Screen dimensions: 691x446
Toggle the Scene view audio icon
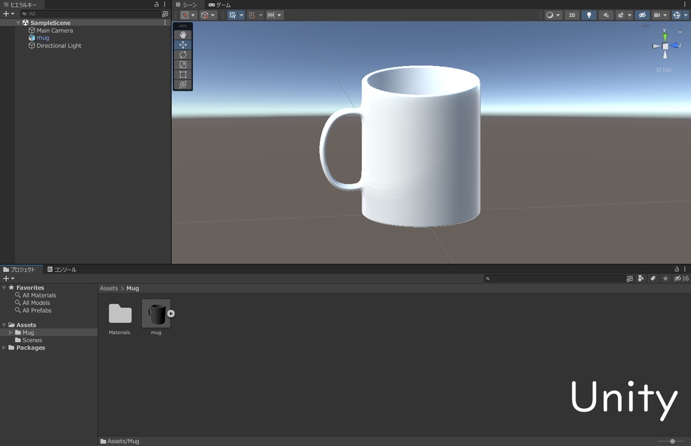click(x=605, y=15)
